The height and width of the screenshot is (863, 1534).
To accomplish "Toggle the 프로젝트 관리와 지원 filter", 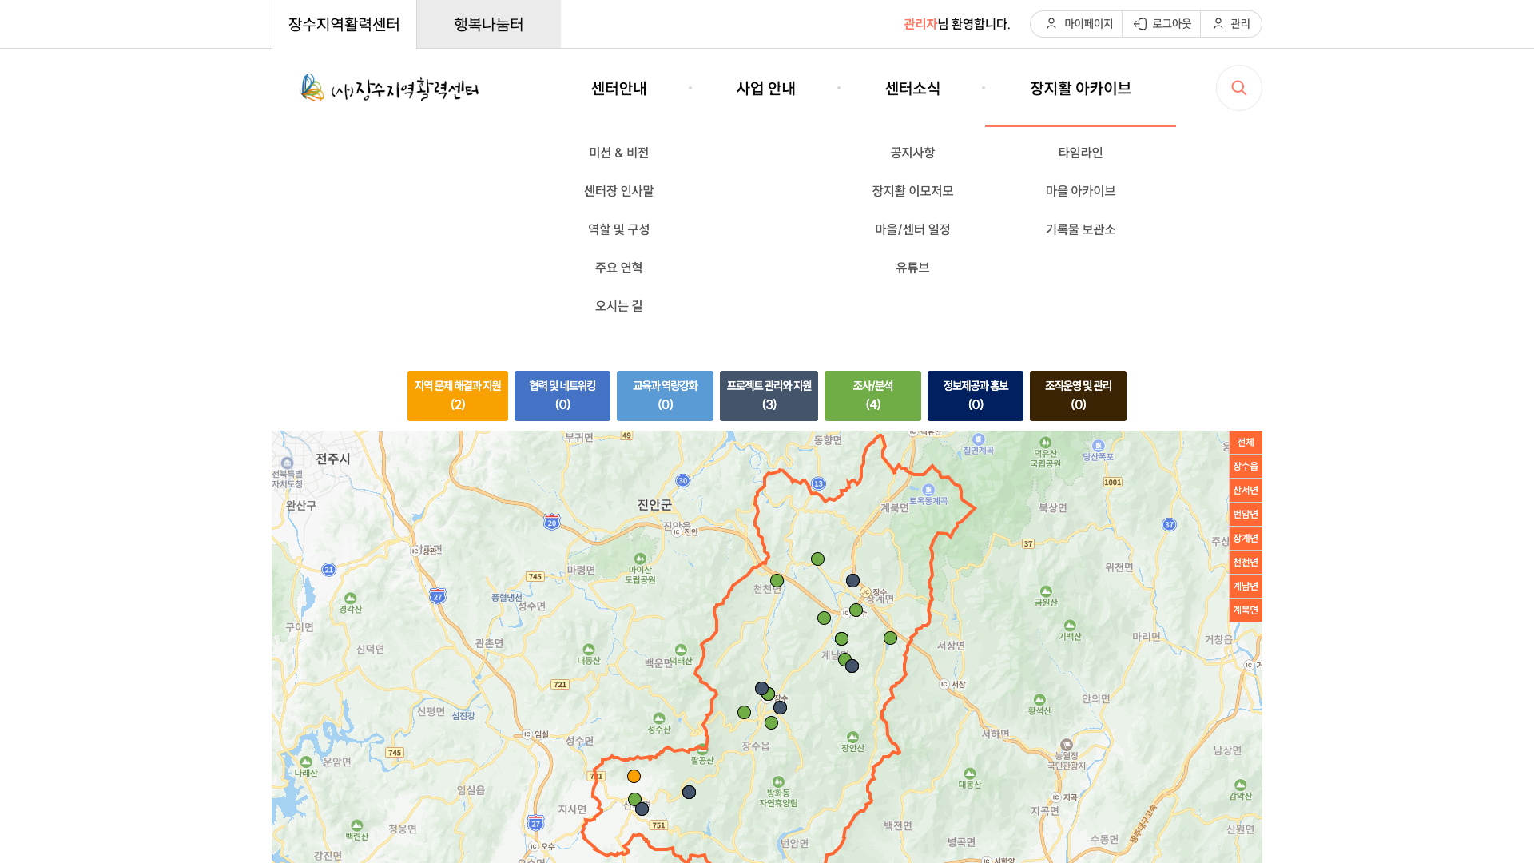I will 769,396.
